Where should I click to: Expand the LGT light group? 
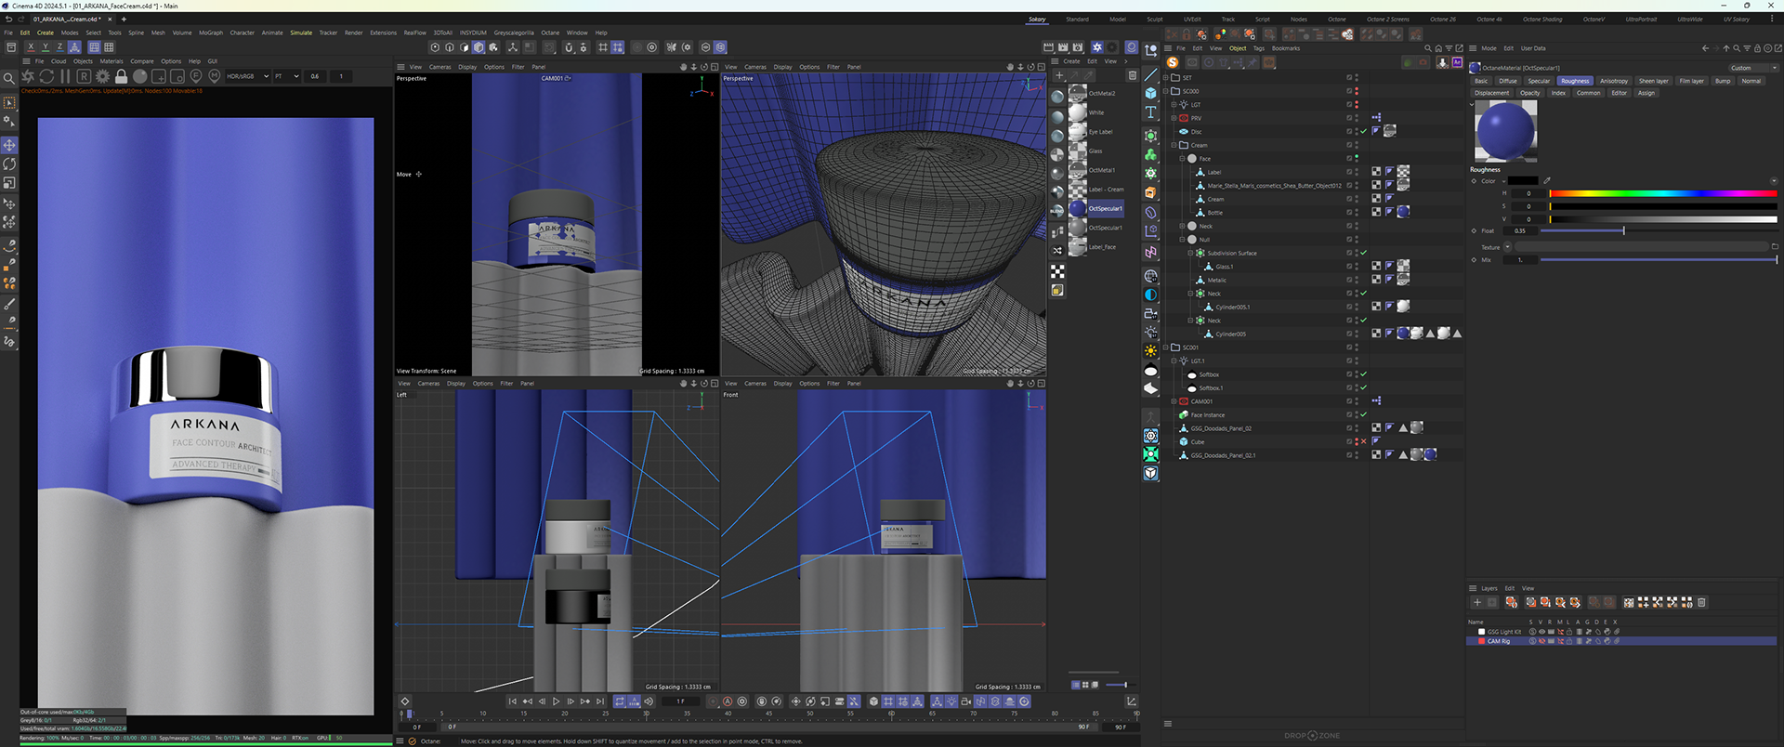[x=1174, y=105]
